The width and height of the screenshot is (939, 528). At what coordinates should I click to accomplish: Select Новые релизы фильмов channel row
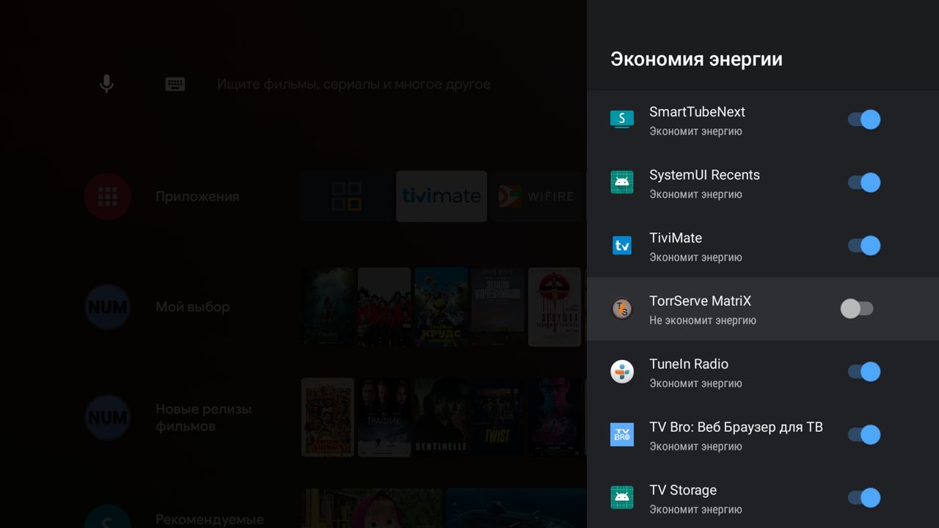[x=203, y=417]
